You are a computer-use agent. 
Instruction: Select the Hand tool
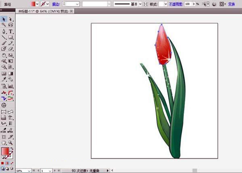(x=4, y=142)
